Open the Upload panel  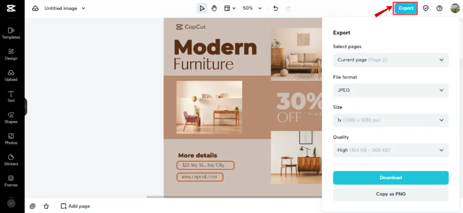click(11, 76)
